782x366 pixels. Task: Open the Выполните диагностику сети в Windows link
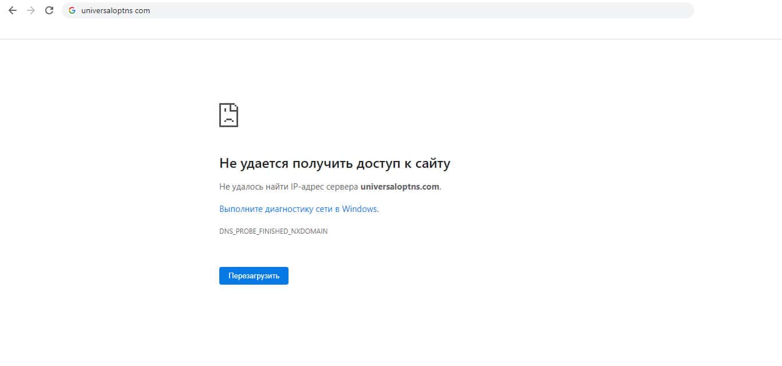(x=298, y=209)
